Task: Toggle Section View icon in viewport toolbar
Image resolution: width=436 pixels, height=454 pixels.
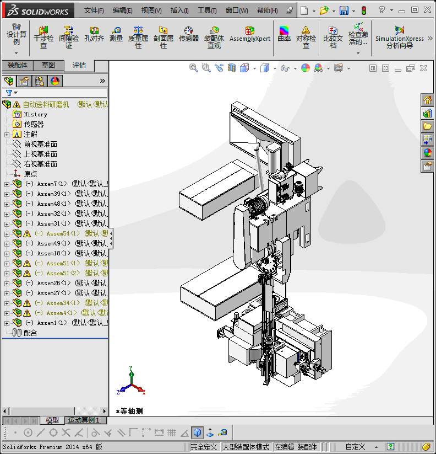Action: point(231,68)
